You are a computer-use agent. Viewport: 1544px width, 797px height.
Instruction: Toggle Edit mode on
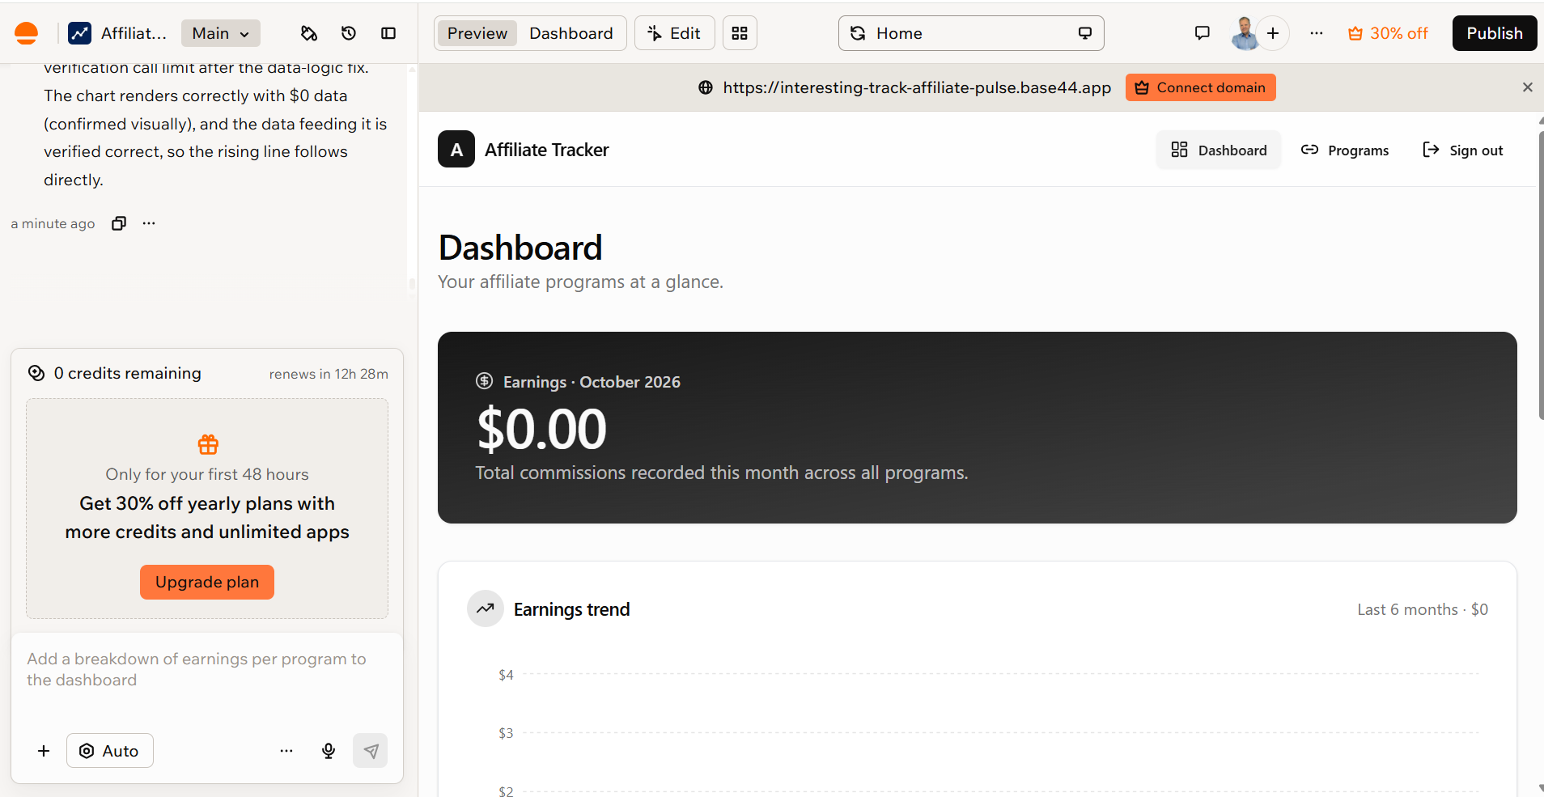(x=674, y=33)
